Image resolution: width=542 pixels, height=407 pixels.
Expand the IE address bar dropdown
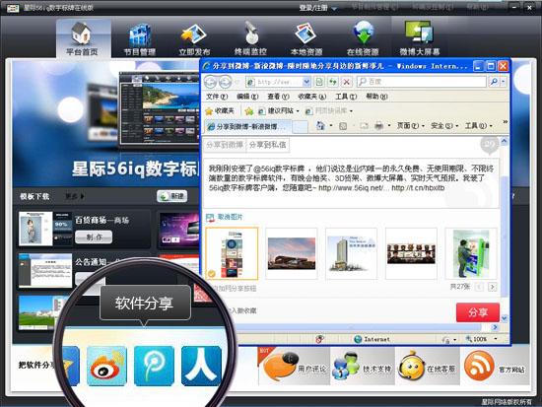[306, 82]
